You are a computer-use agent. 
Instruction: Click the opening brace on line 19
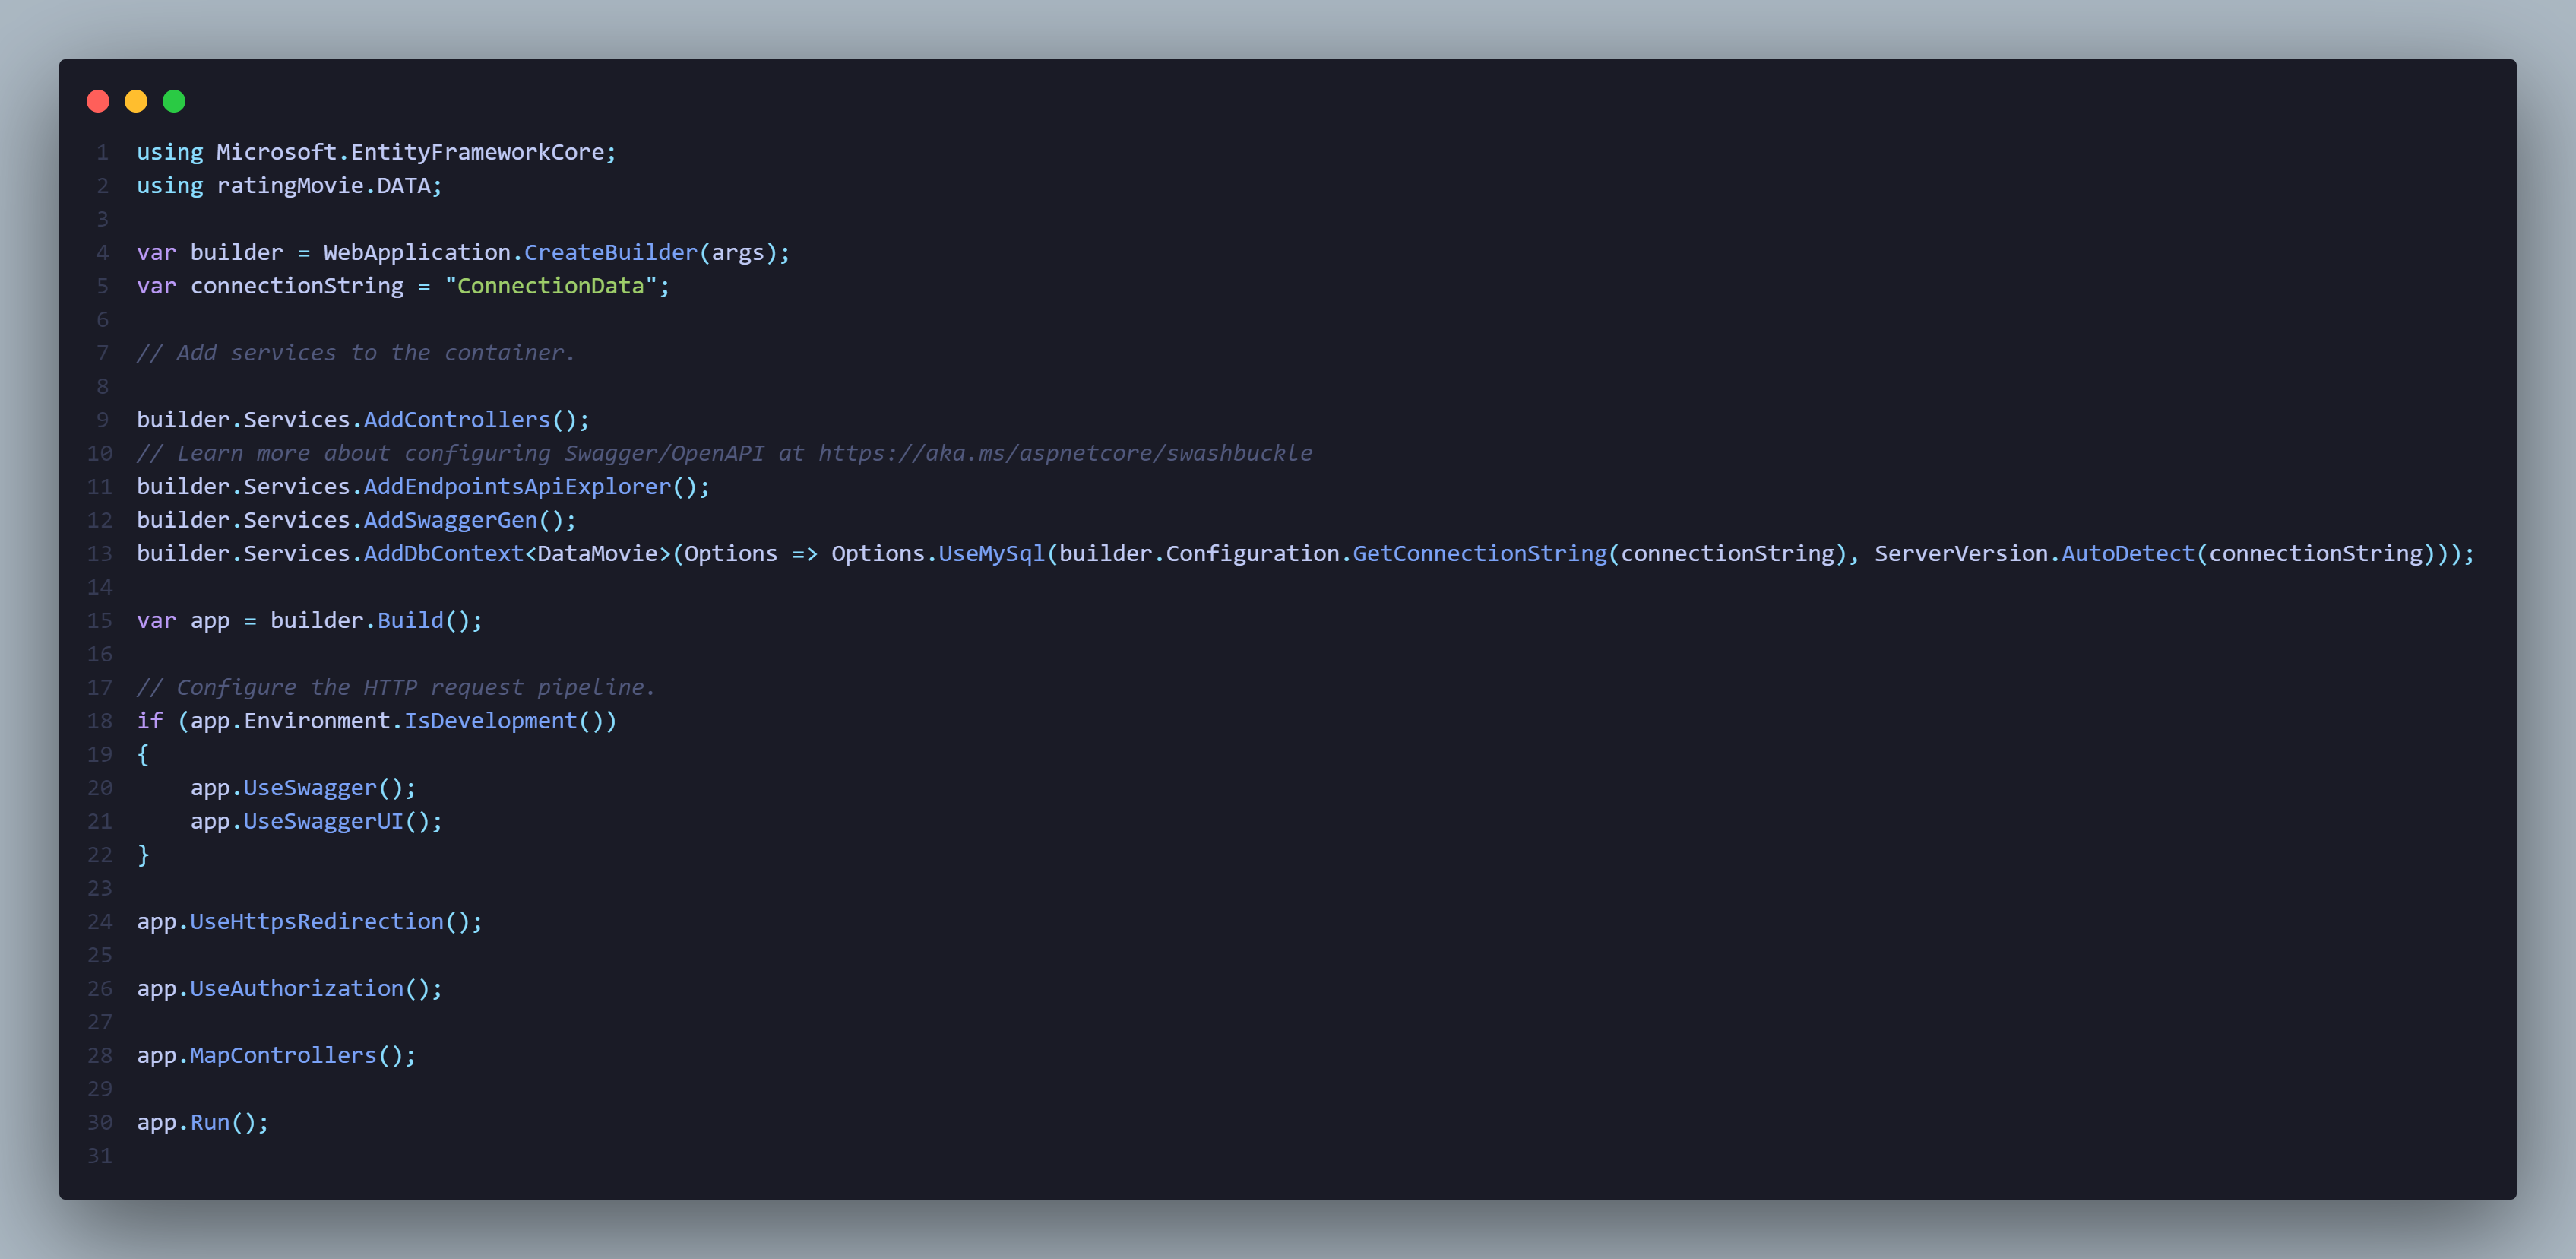pyautogui.click(x=143, y=755)
